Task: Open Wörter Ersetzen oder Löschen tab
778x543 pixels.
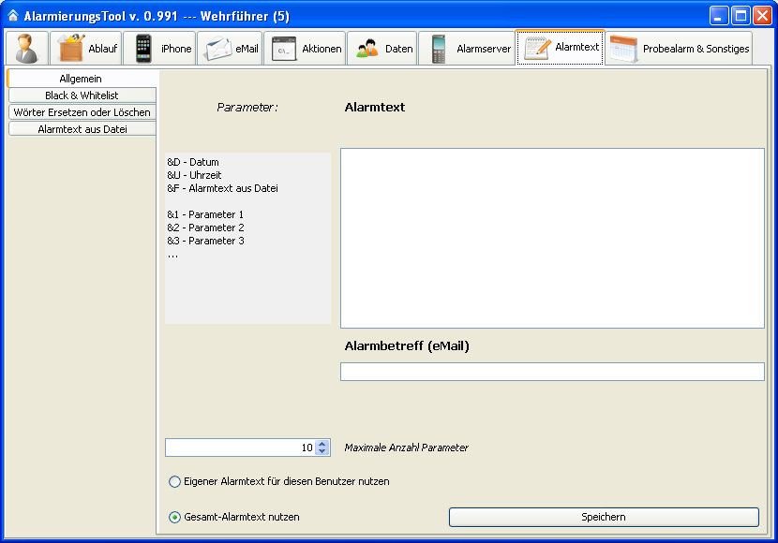Action: coord(82,112)
